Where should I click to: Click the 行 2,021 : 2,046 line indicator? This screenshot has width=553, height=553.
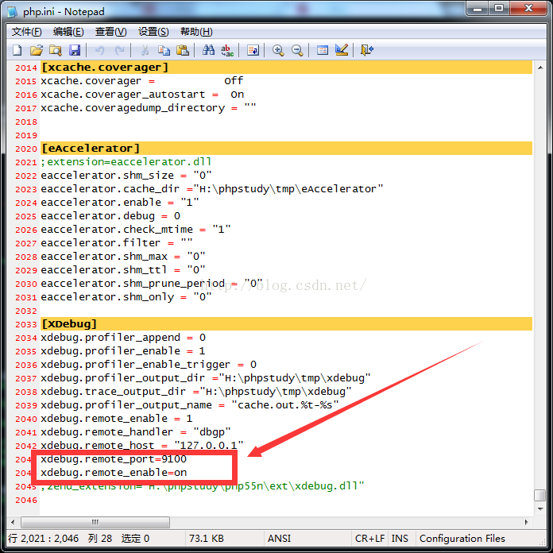point(44,539)
